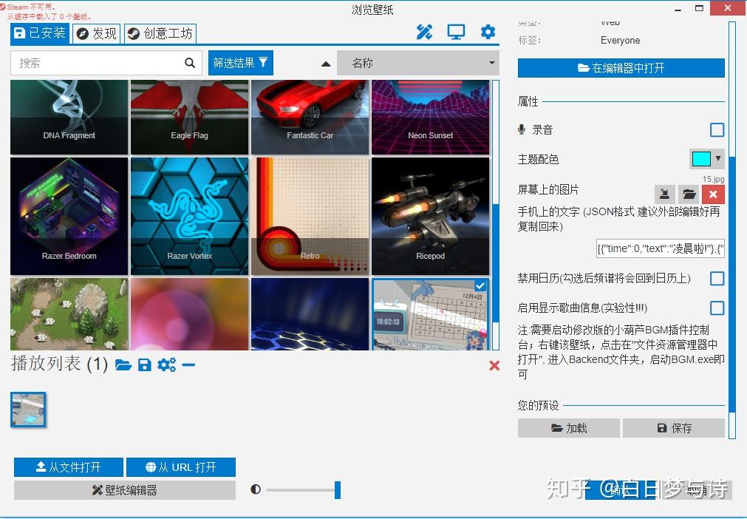The height and width of the screenshot is (519, 747).
Task: Select Ricepod wallpaper
Action: 430,217
